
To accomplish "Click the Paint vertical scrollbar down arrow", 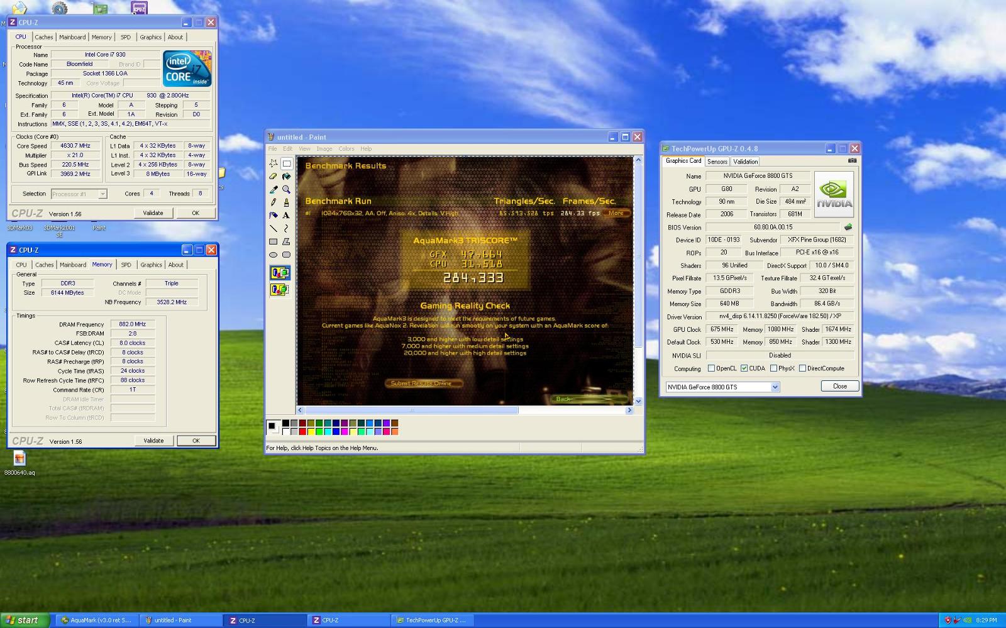I will click(x=638, y=401).
